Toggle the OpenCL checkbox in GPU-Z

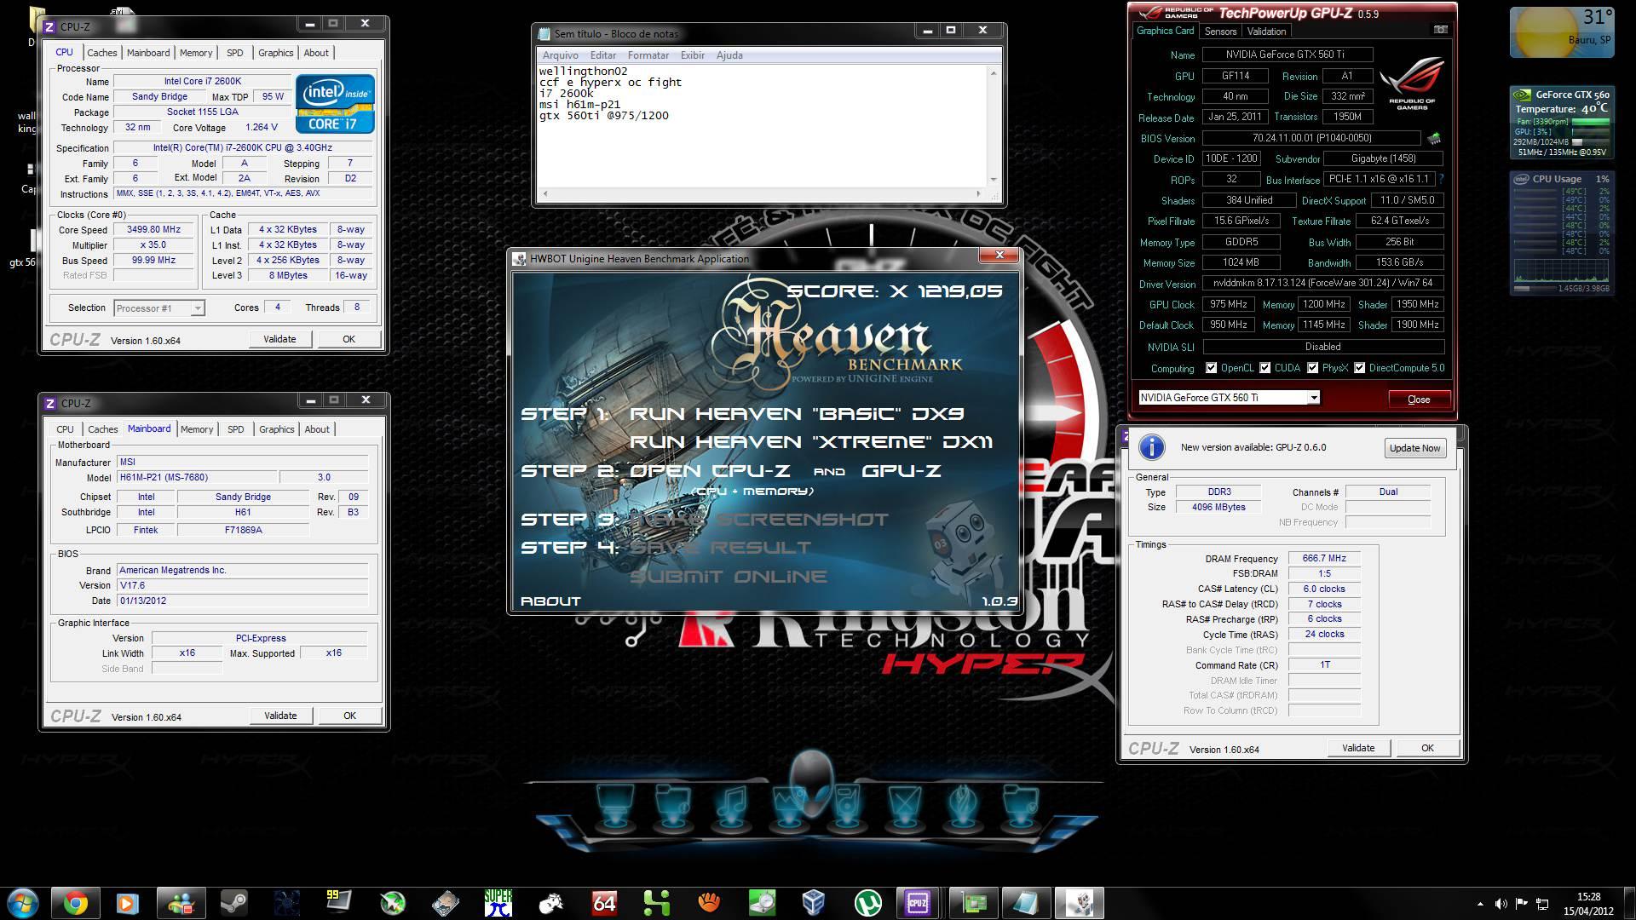click(1211, 368)
